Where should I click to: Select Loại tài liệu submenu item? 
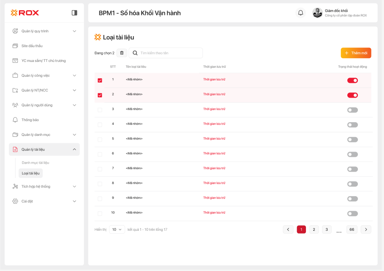tap(31, 173)
